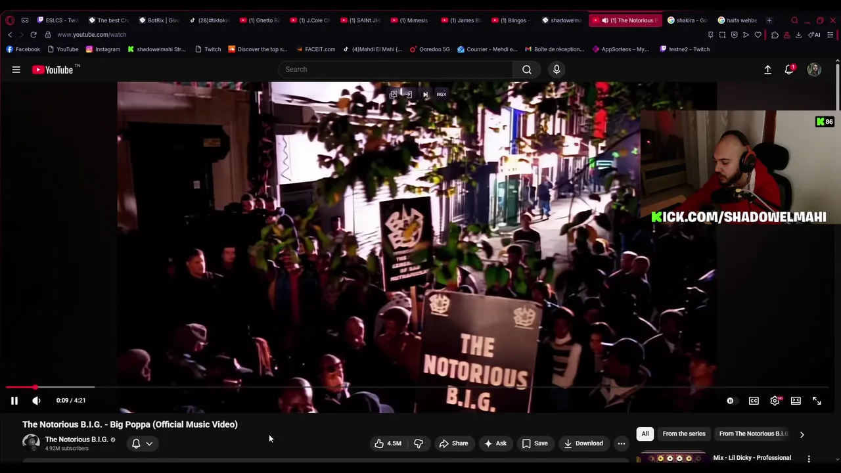Mute the video volume
Viewport: 841px width, 473px height.
(x=36, y=401)
